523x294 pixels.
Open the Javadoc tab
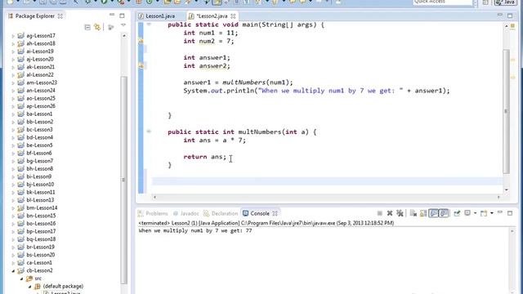point(186,213)
